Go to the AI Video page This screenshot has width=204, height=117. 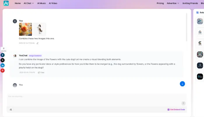coord(53,3)
